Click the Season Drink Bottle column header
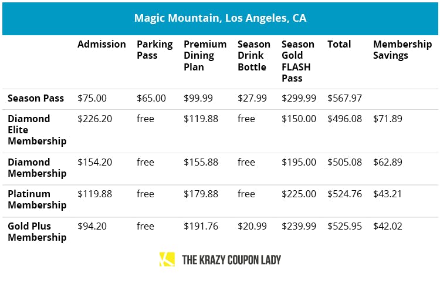The height and width of the screenshot is (283, 440). (x=253, y=56)
